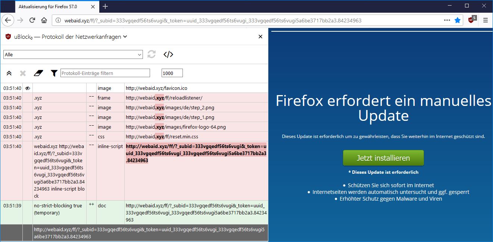Collapse all entries with double chevron
493x242 pixels.
point(9,73)
